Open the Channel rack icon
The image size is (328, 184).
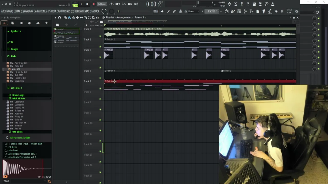(x=239, y=11)
